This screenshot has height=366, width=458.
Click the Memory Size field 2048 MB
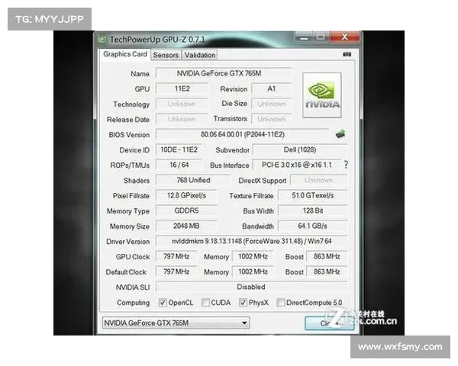coord(186,226)
